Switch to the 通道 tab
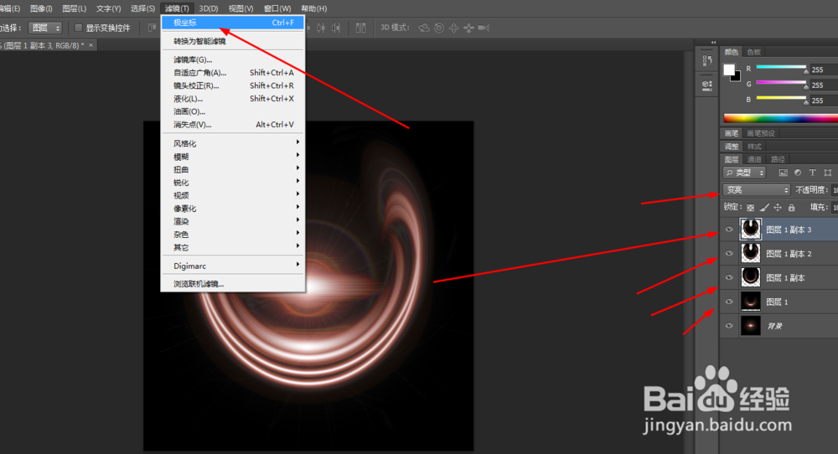Image resolution: width=838 pixels, height=454 pixels. (x=754, y=159)
